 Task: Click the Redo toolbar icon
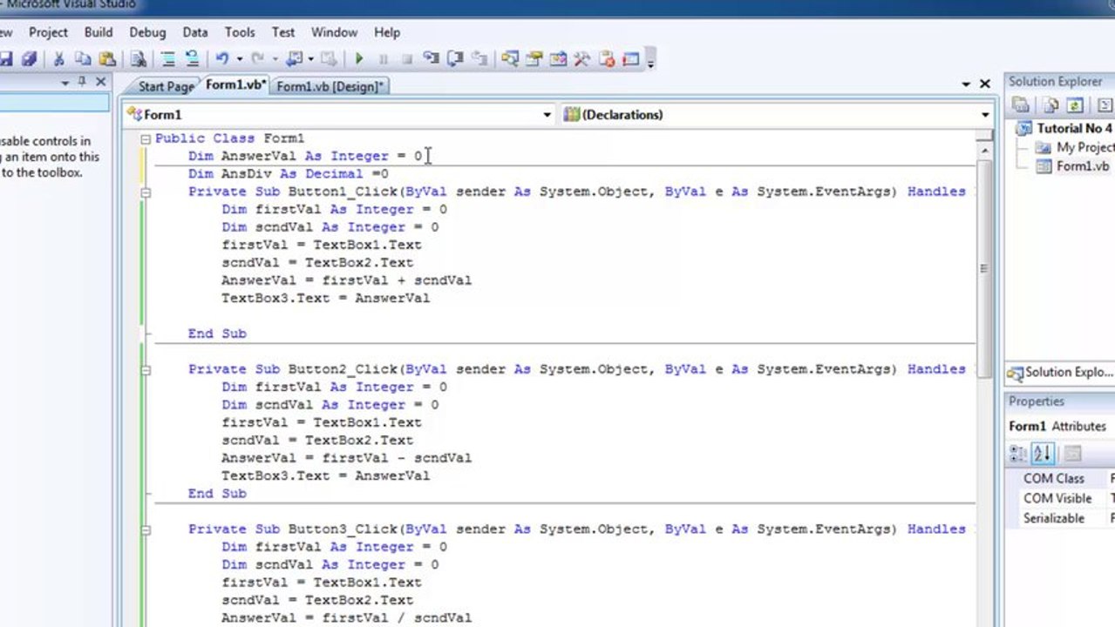point(257,59)
